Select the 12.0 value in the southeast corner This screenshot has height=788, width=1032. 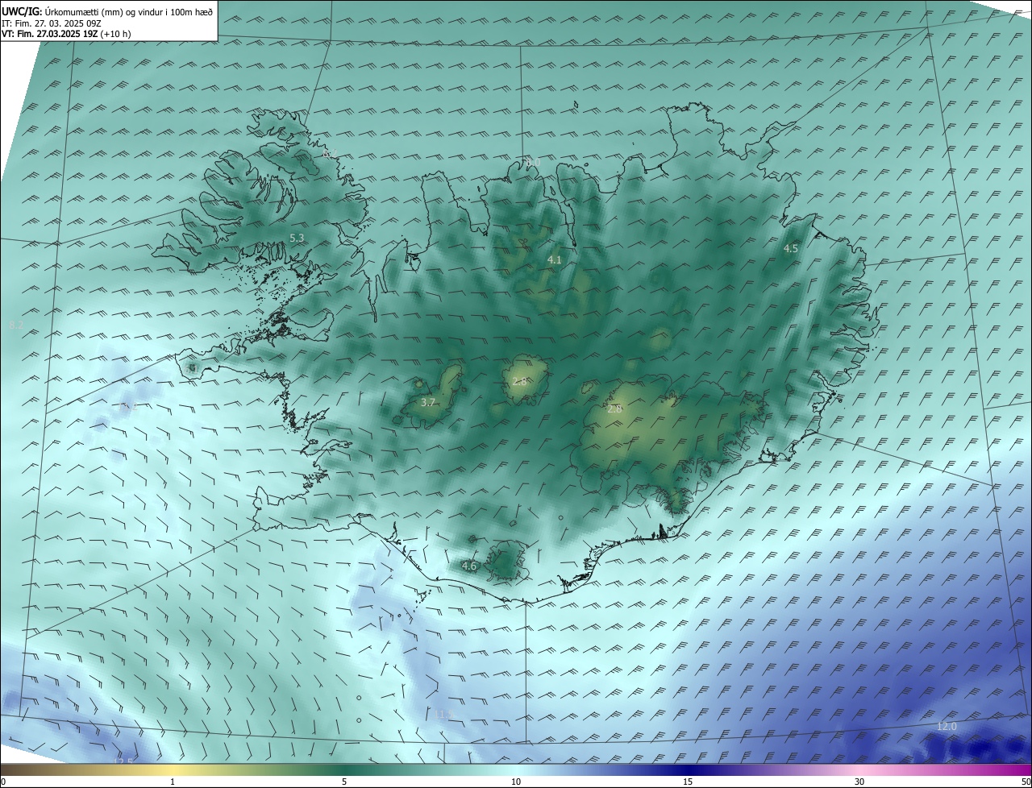tap(947, 727)
